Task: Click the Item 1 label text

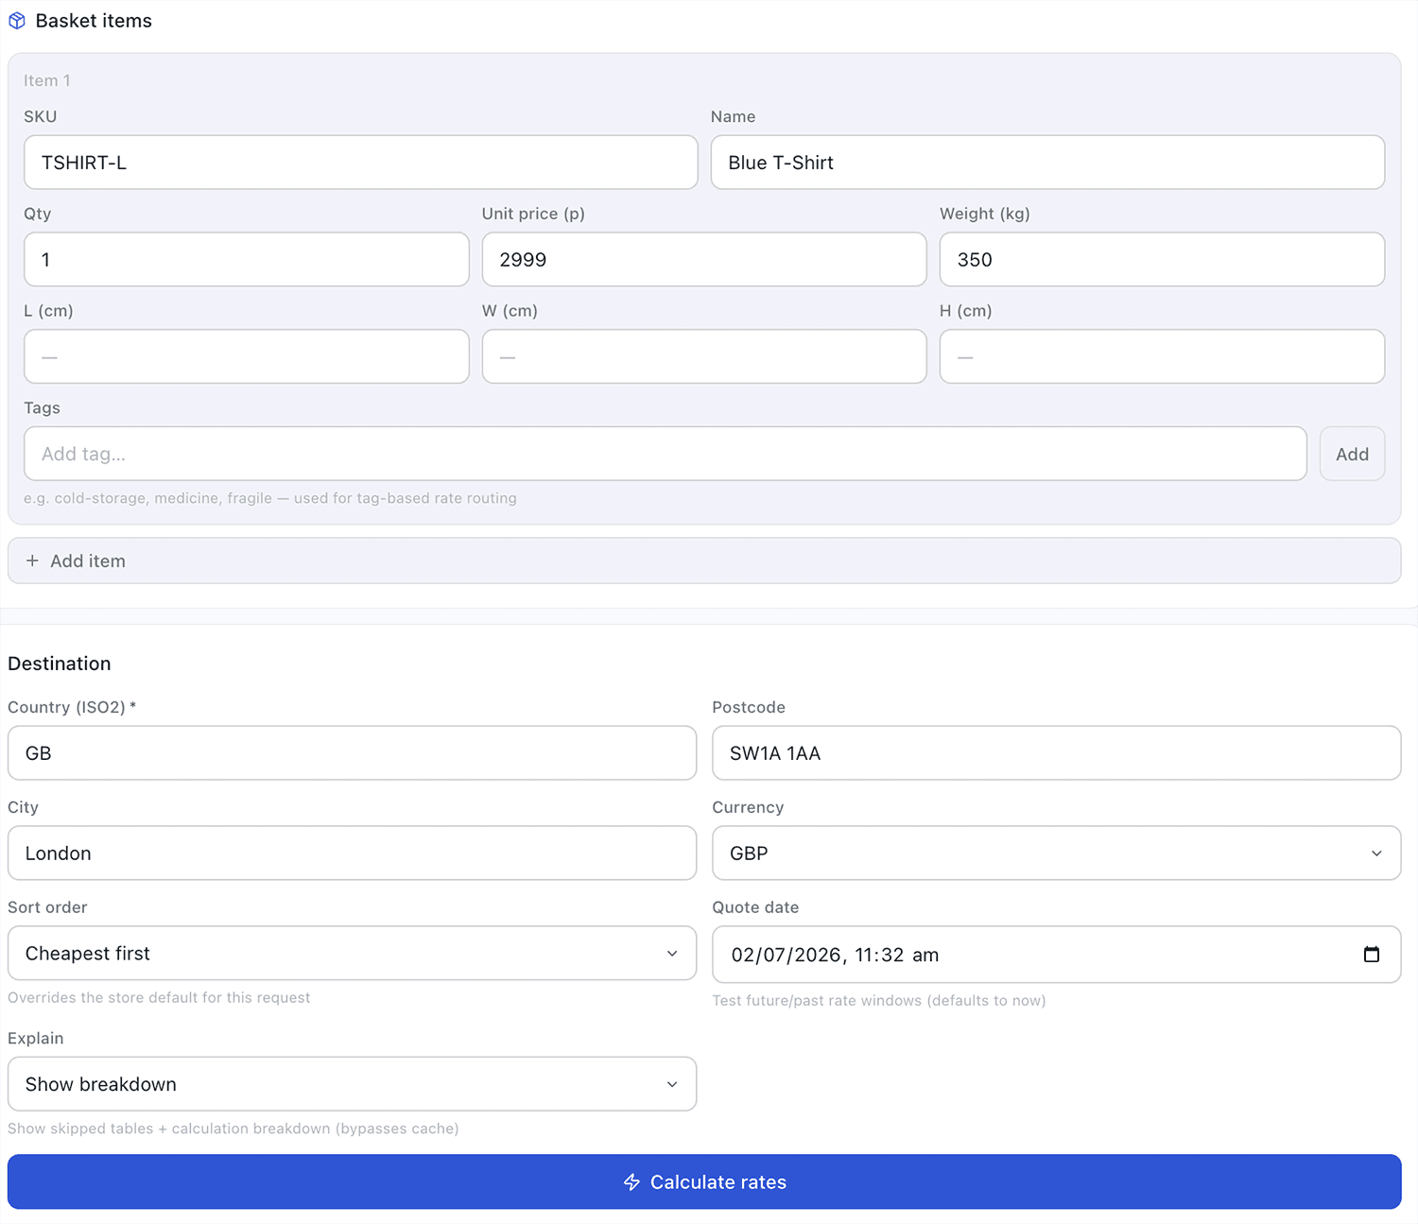Action: (47, 80)
